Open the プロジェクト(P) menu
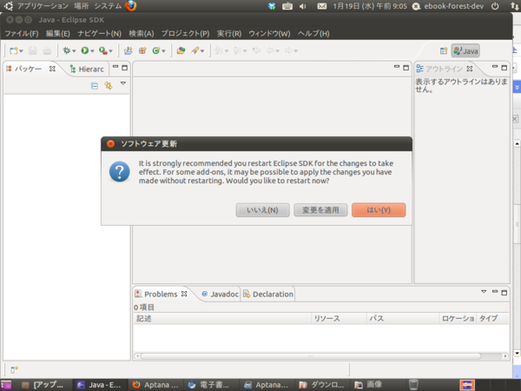 [x=186, y=34]
